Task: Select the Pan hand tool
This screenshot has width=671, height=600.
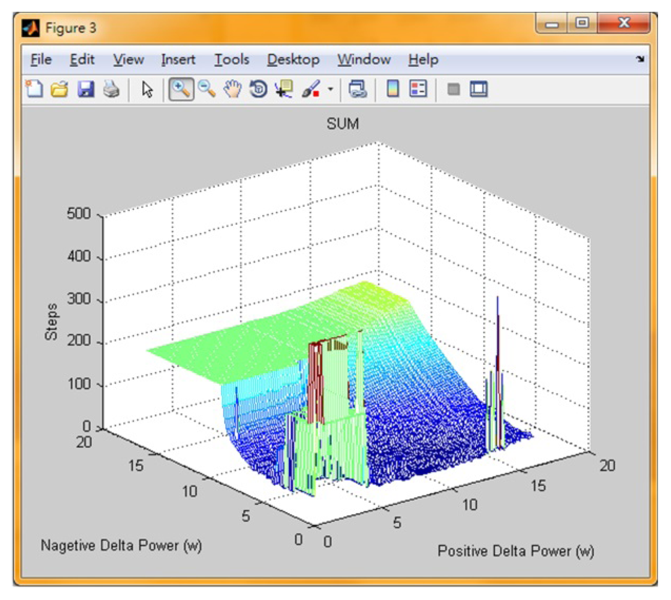Action: pyautogui.click(x=232, y=89)
